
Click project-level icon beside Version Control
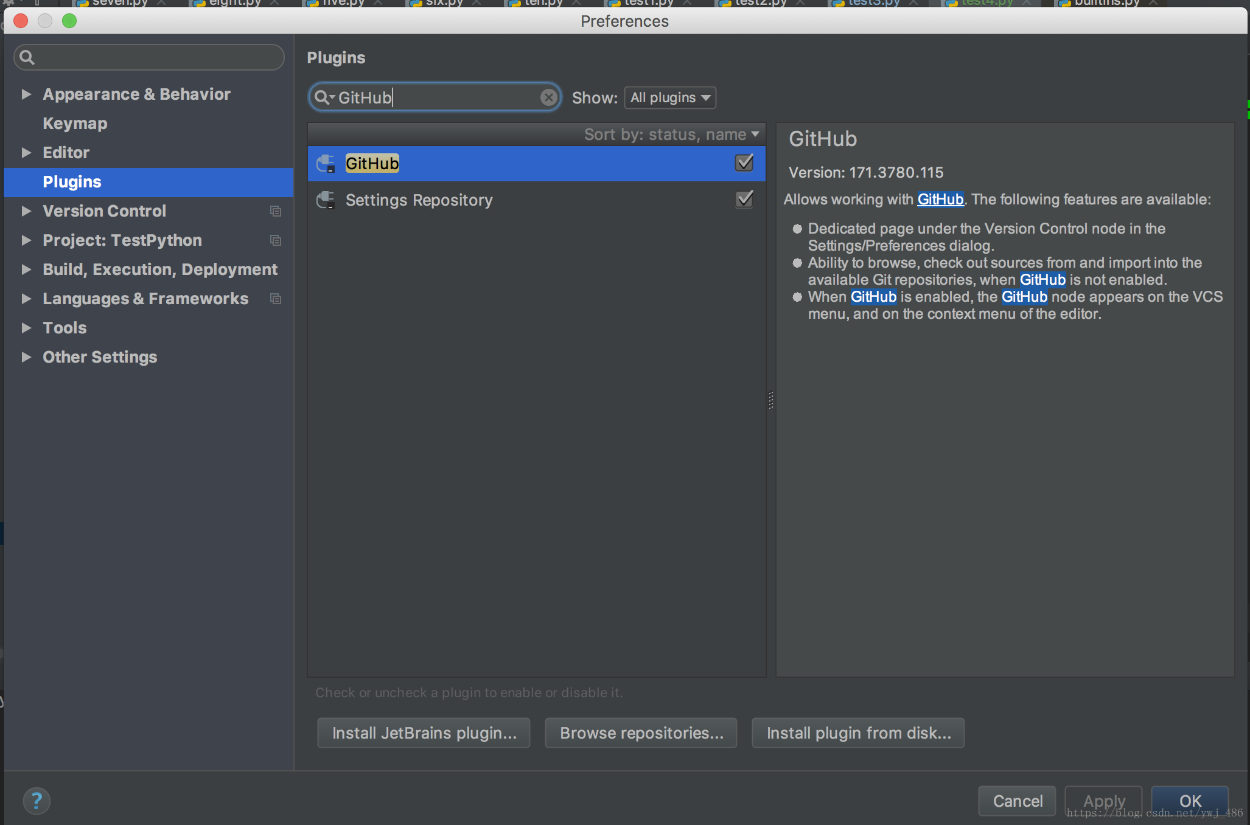pos(276,211)
